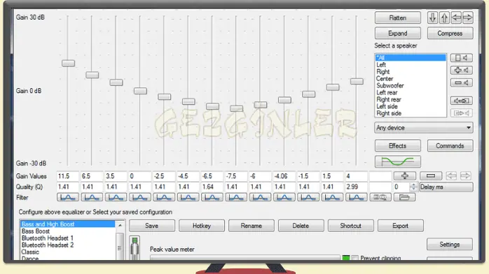489x274 pixels.
Task: Select Right speaker in list
Action: tap(411, 71)
